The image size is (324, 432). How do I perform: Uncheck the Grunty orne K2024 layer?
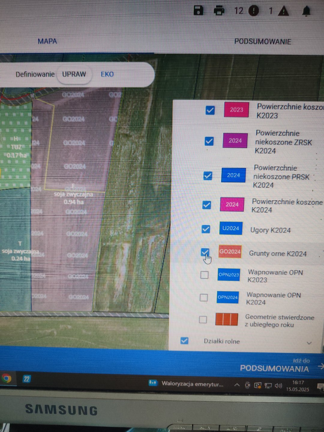point(205,253)
